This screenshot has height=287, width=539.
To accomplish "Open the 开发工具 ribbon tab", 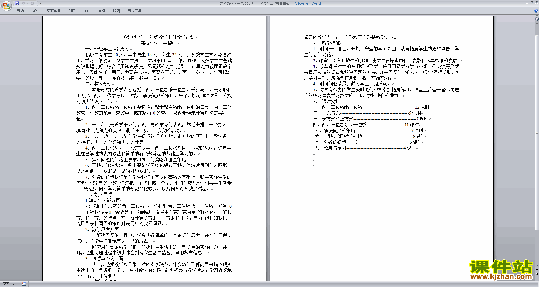I will [x=135, y=11].
